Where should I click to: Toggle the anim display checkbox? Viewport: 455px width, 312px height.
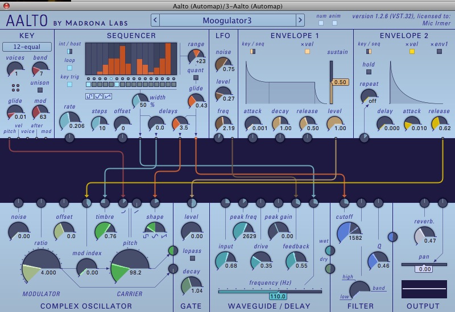coord(334,23)
